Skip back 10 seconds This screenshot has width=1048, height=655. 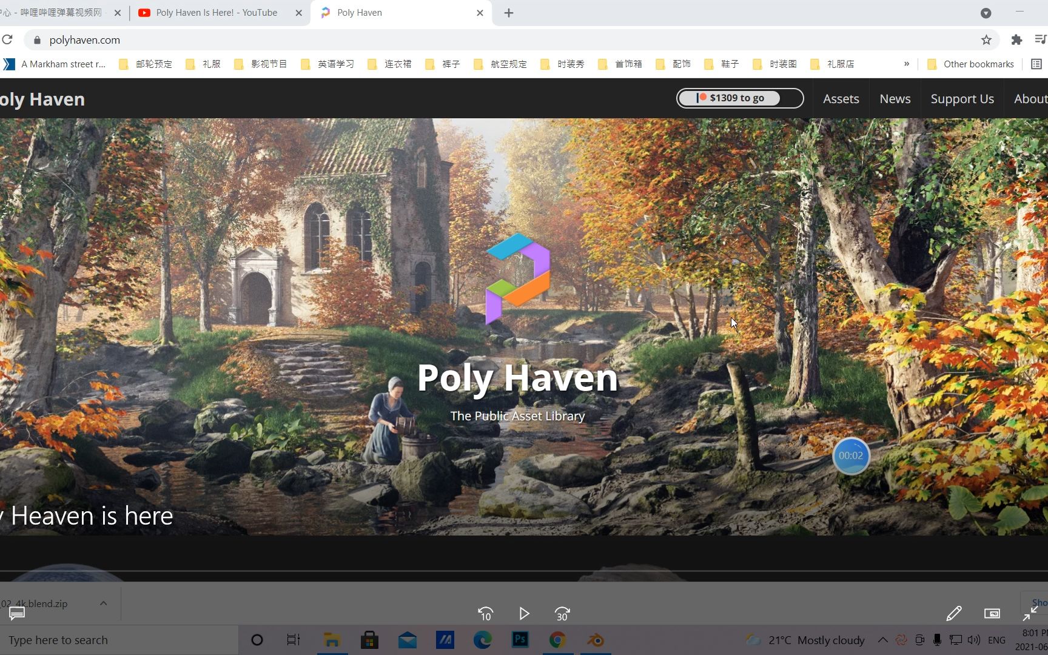(x=485, y=614)
